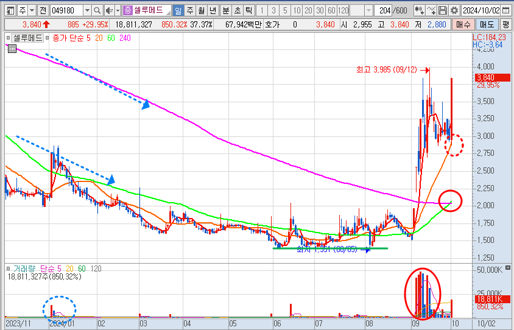Screen dimensions: 514x330
Task: Open the stock code search magnifier
Action: (97, 11)
